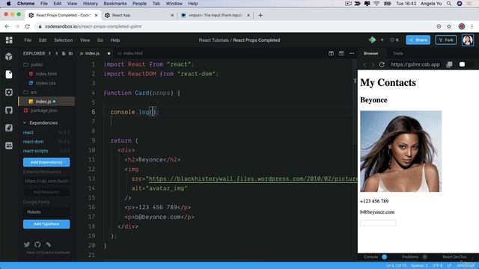Click the new folder icon in Explorer
This screenshot has height=269, width=479.
[70, 53]
